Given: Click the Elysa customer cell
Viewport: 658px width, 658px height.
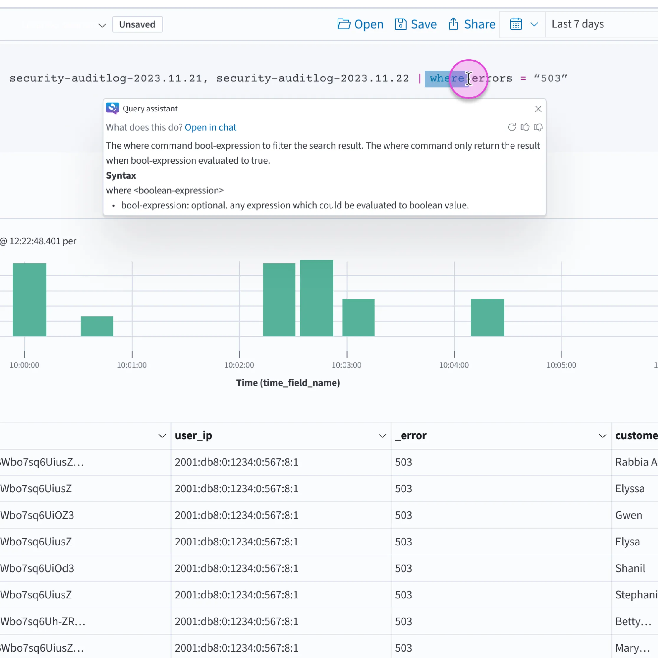Looking at the screenshot, I should 627,542.
